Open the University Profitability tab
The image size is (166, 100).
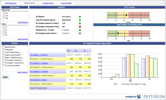66,3
